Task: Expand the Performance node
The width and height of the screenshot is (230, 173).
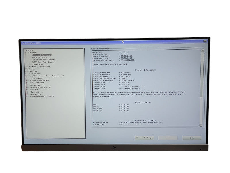Action: point(26,78)
